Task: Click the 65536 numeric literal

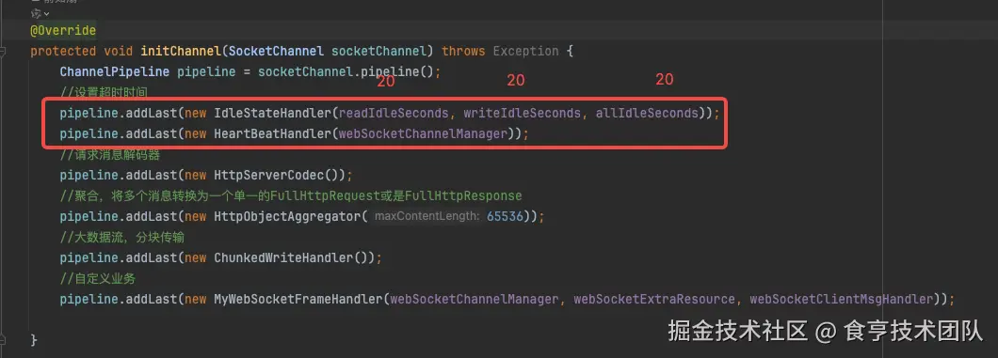Action: pos(505,216)
